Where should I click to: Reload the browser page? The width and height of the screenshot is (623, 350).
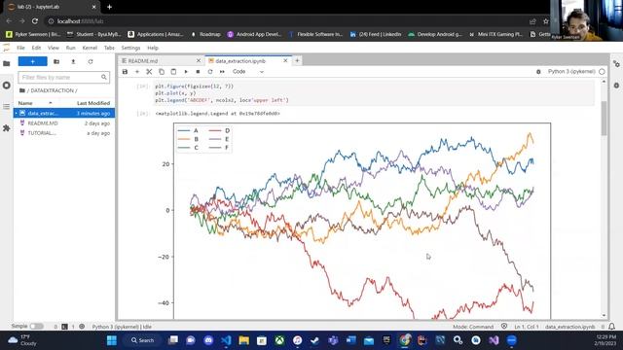tap(35, 21)
